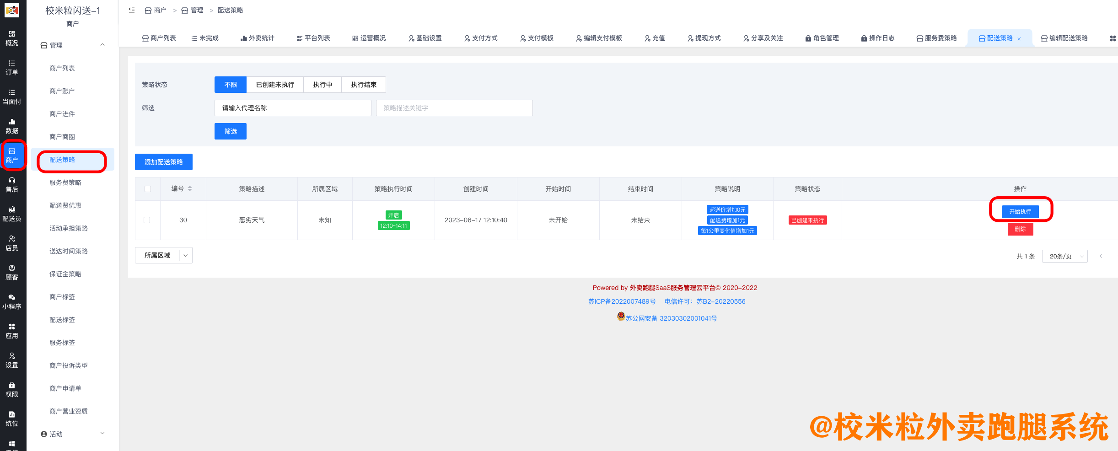Check the select-all checkbox in table header
The width and height of the screenshot is (1118, 451).
click(x=147, y=188)
